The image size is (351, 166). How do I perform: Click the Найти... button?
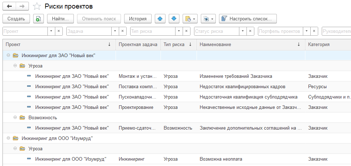(x=60, y=19)
